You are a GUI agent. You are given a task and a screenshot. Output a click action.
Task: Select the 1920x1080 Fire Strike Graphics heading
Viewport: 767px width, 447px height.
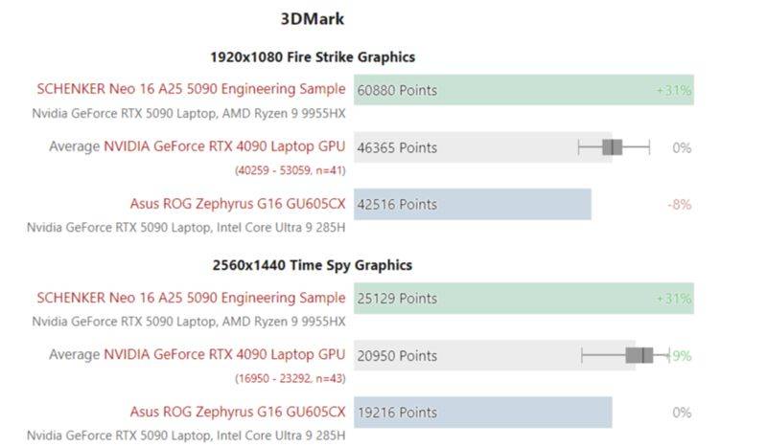(313, 56)
